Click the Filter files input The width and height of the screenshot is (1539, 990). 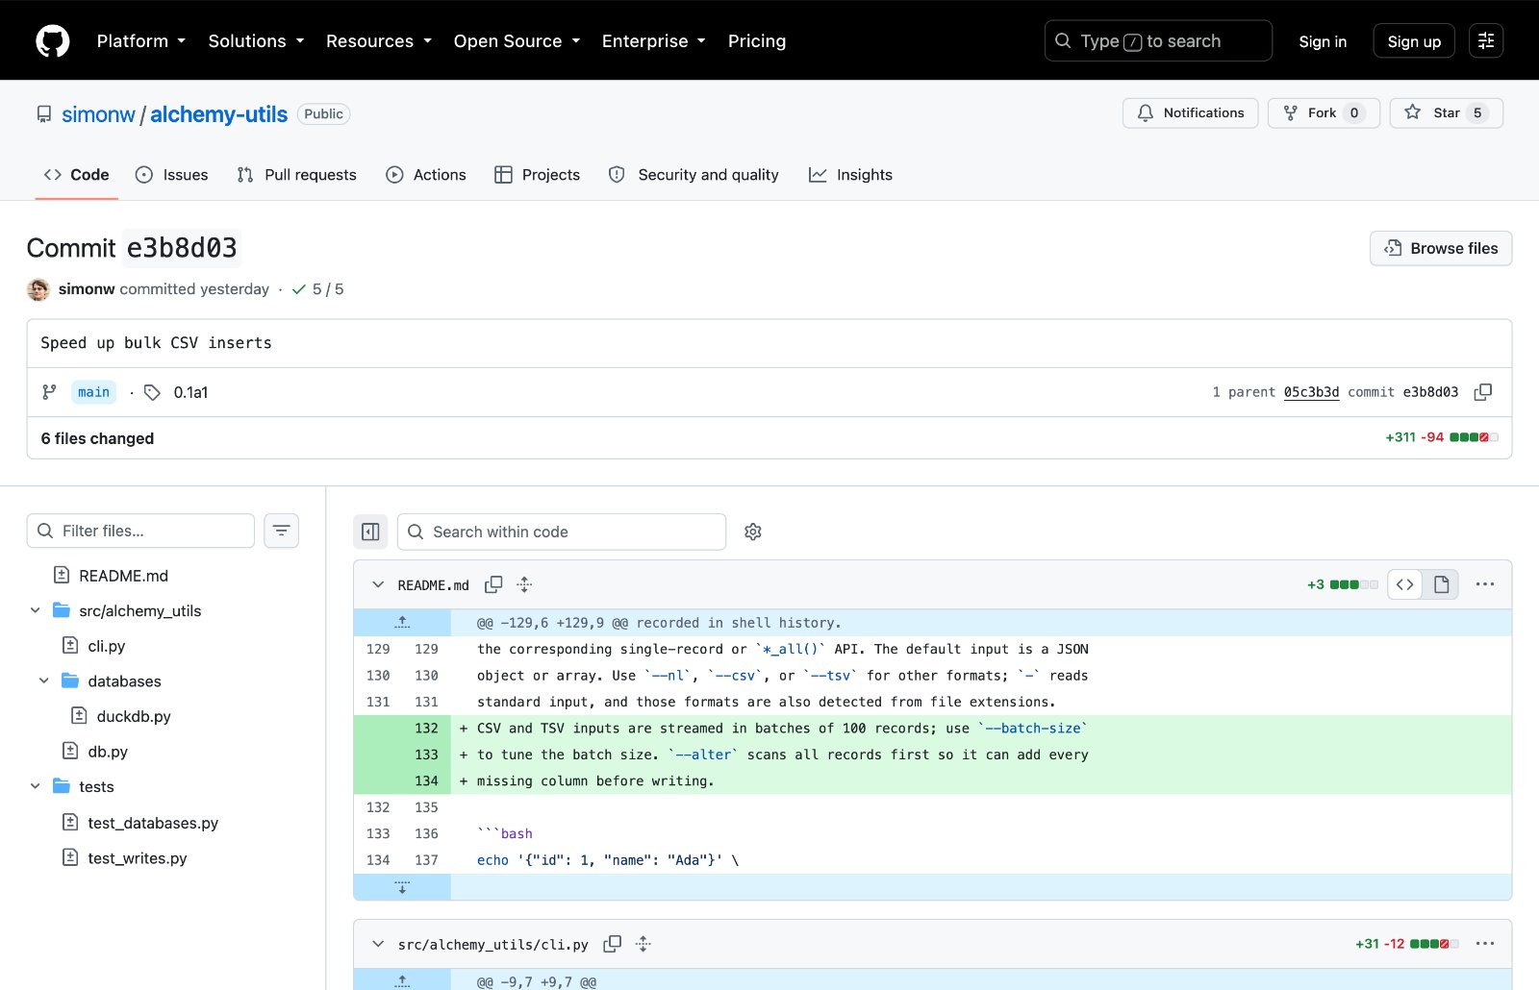tap(140, 531)
